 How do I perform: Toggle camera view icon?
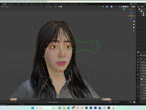coord(134,28)
